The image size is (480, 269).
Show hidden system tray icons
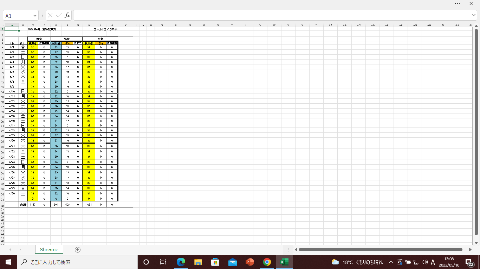tap(391, 262)
